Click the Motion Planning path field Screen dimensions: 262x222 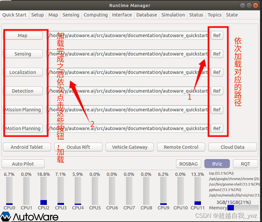(128, 128)
